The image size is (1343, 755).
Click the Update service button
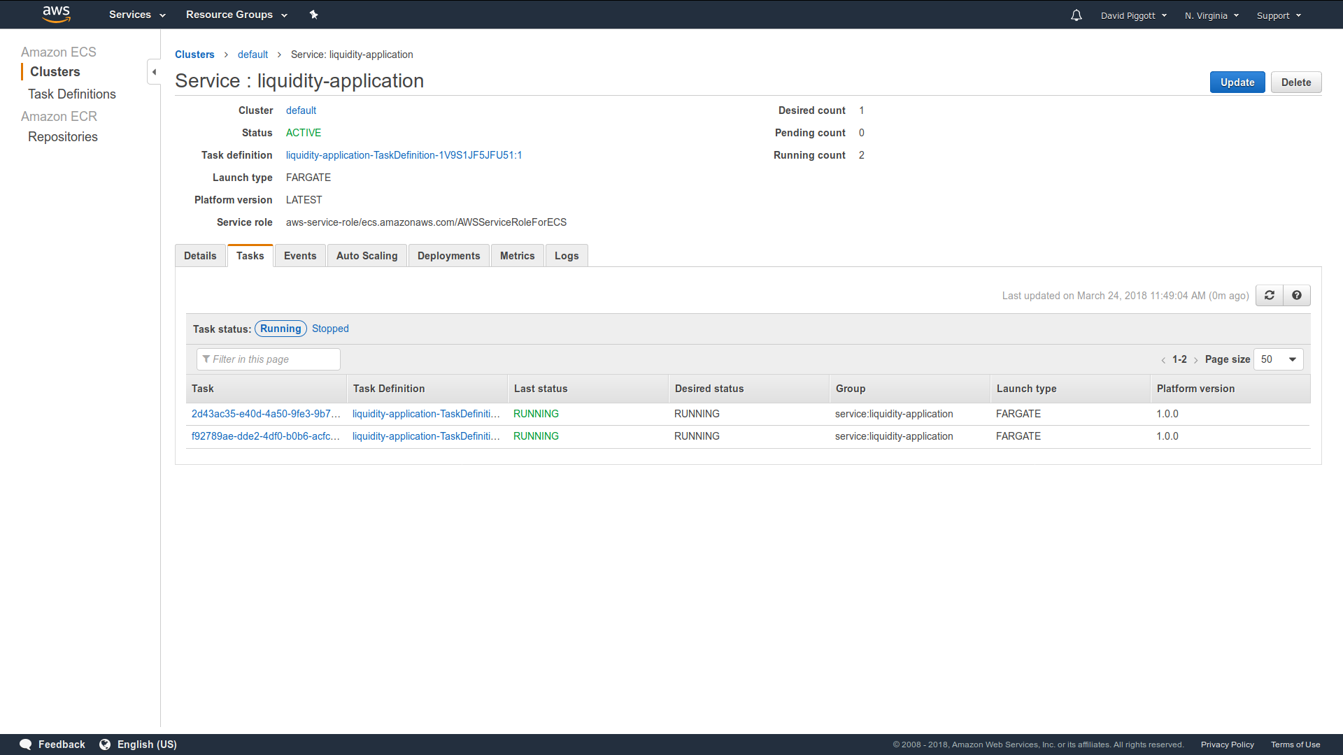click(1237, 82)
